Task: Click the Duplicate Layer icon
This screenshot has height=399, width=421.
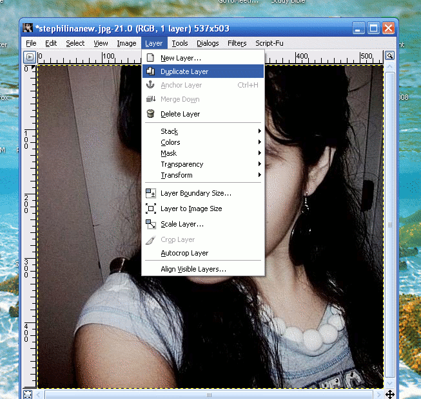Action: 150,71
